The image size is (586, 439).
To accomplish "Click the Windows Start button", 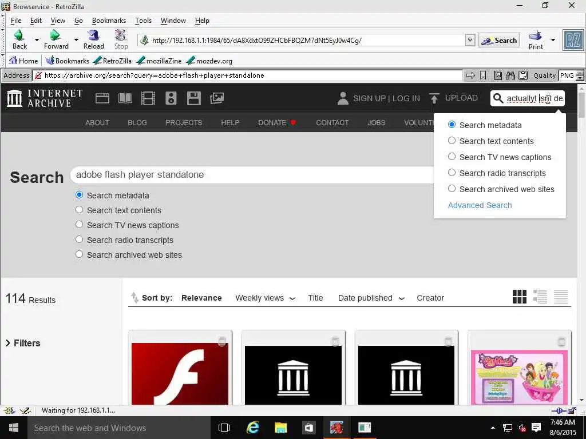I will point(14,428).
